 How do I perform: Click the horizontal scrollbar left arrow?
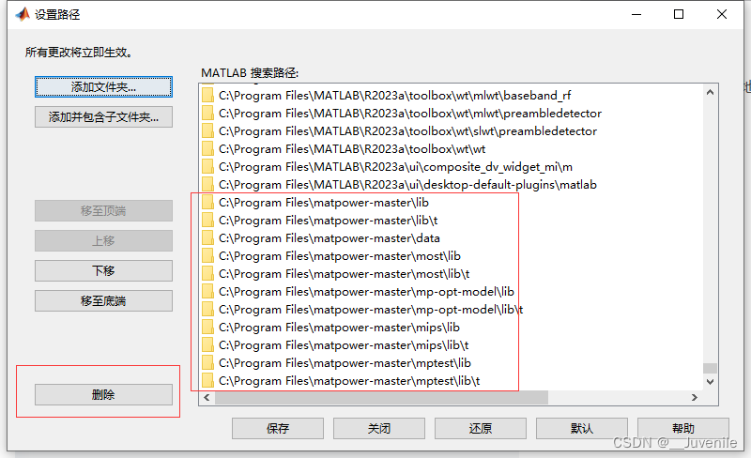pos(207,397)
